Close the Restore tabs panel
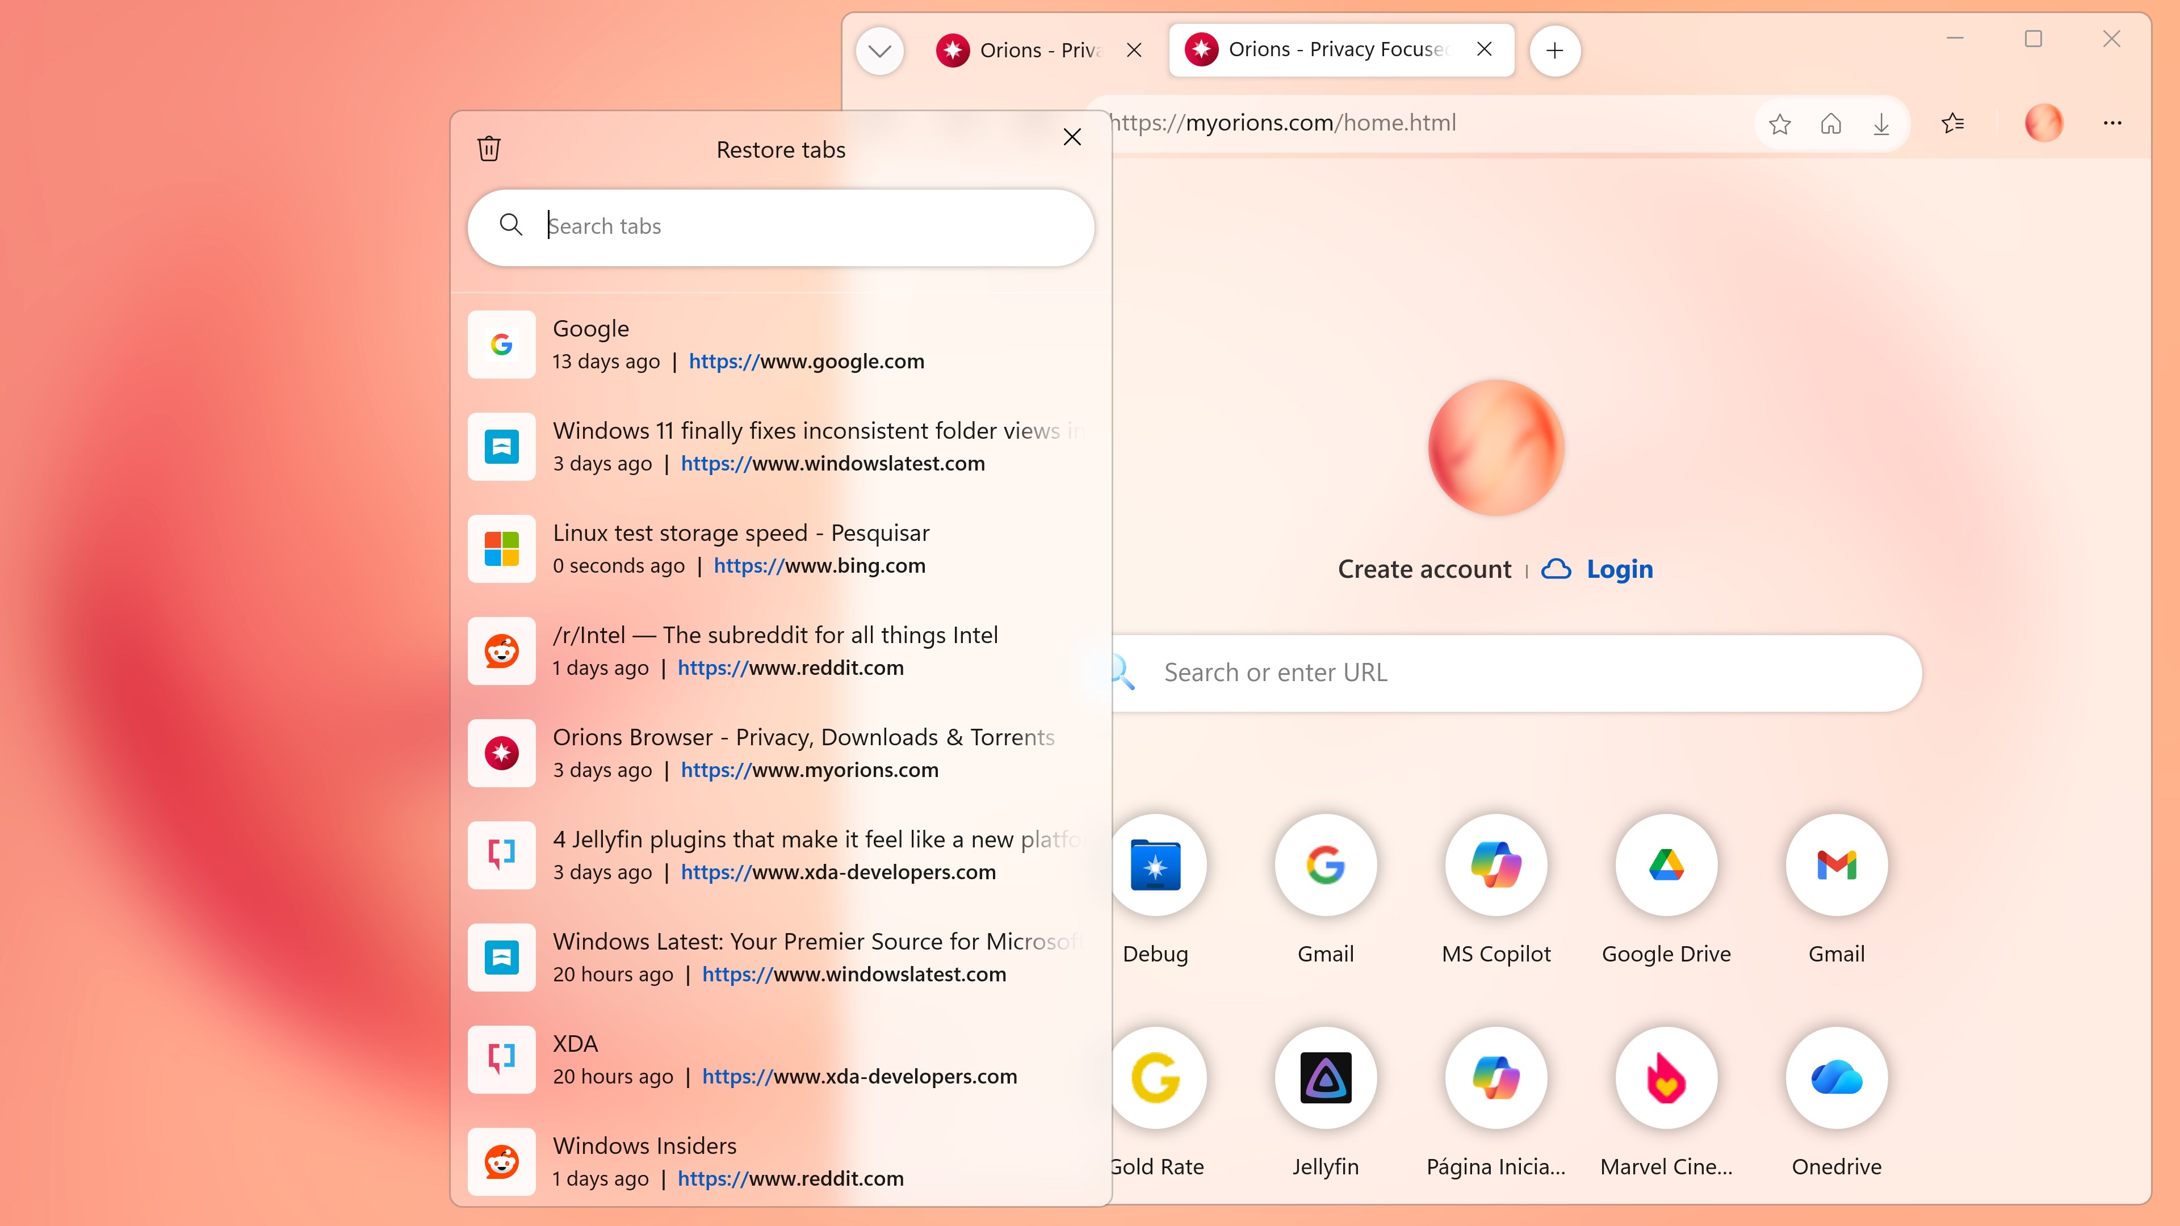2180x1226 pixels. pos(1072,137)
